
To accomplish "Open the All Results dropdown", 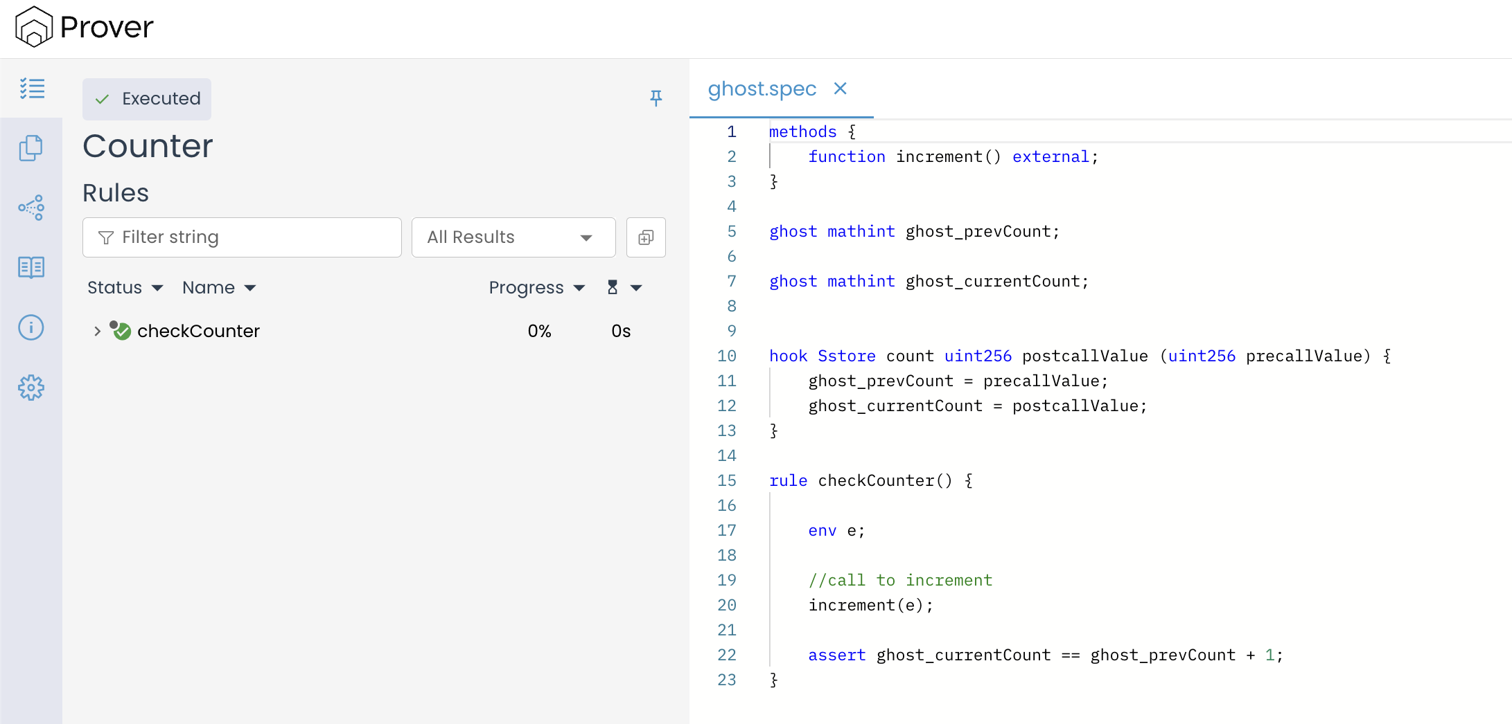I will click(x=513, y=237).
